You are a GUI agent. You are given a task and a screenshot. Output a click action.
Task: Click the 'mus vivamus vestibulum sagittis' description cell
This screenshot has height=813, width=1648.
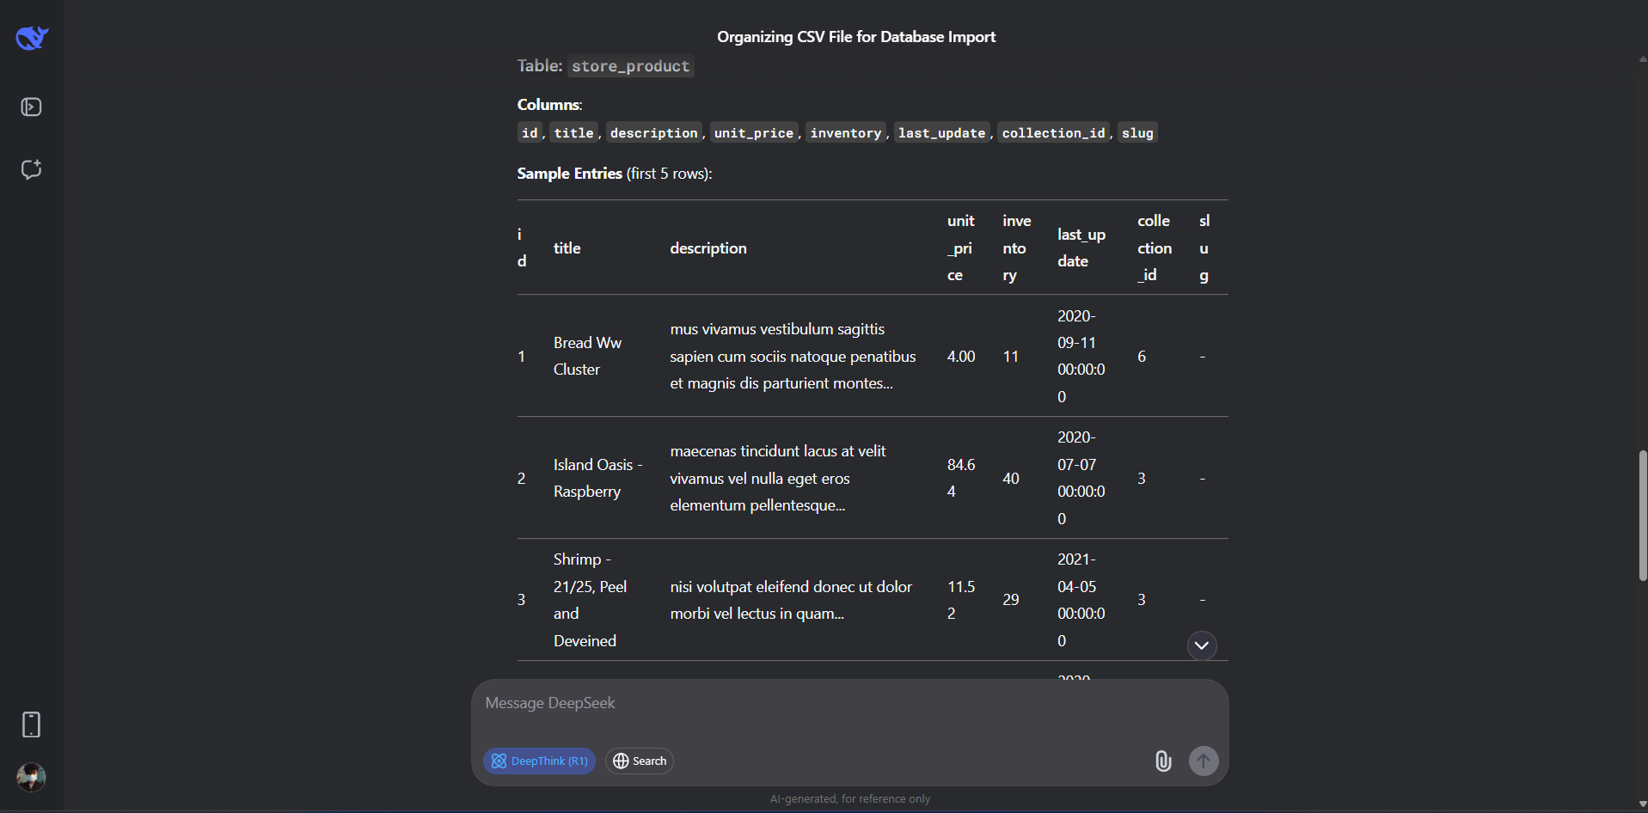click(793, 356)
